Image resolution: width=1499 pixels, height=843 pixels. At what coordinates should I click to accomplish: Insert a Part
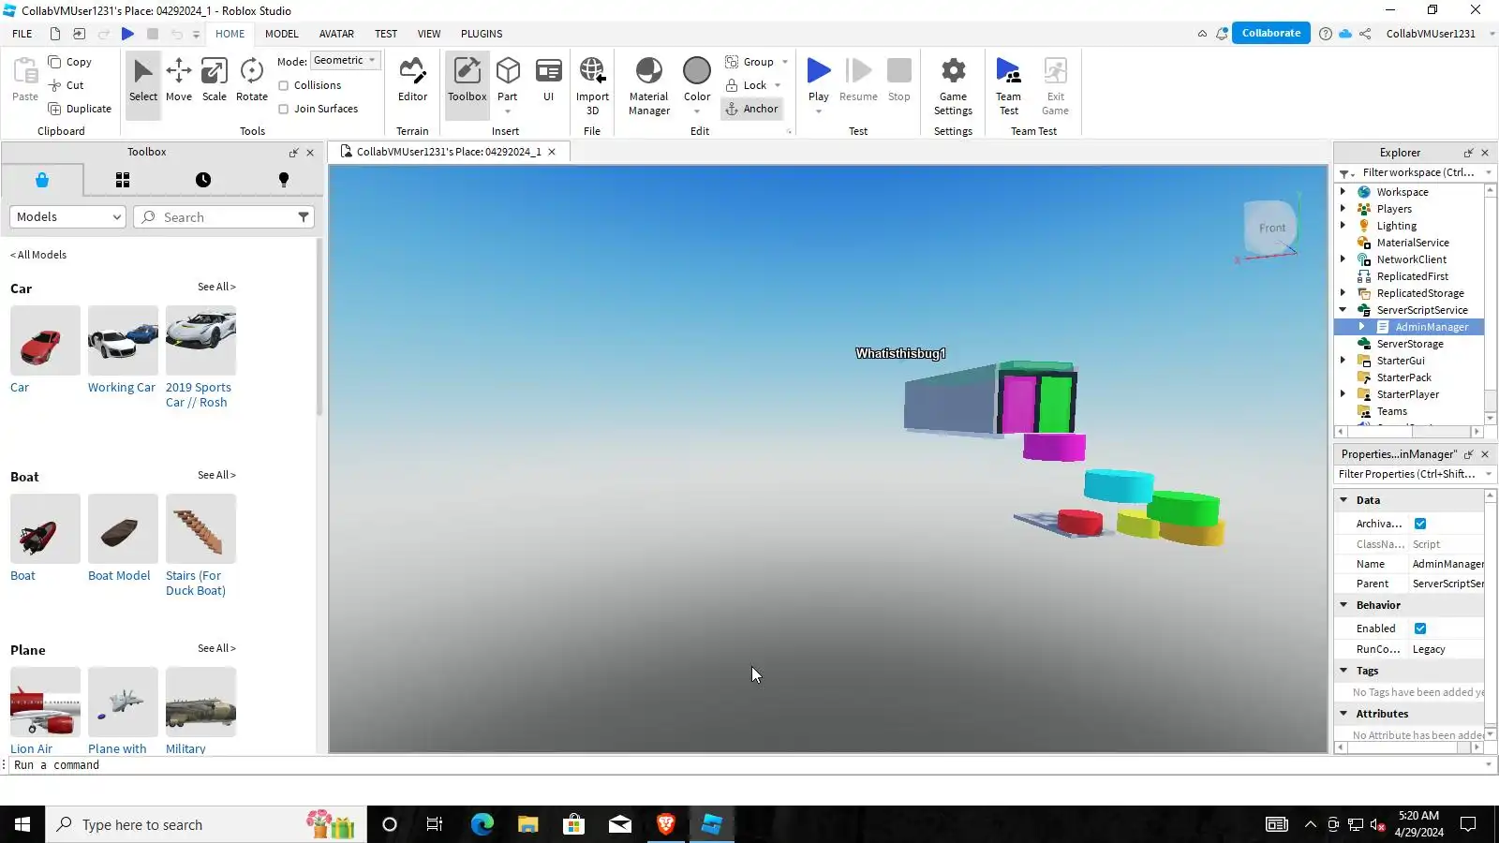coord(507,81)
